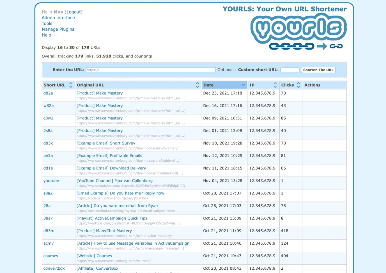This screenshot has height=273, width=386.
Task: Open [Example Email] Short Survey link
Action: pos(106,143)
